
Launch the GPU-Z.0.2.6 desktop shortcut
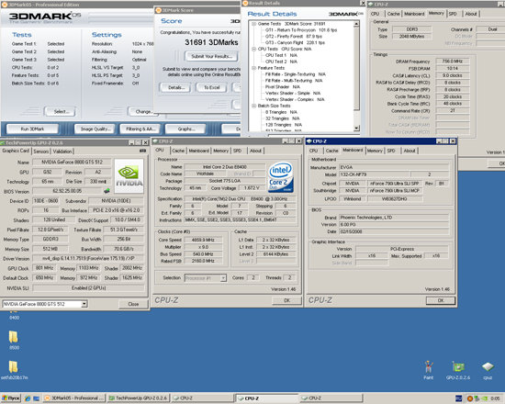click(x=458, y=370)
